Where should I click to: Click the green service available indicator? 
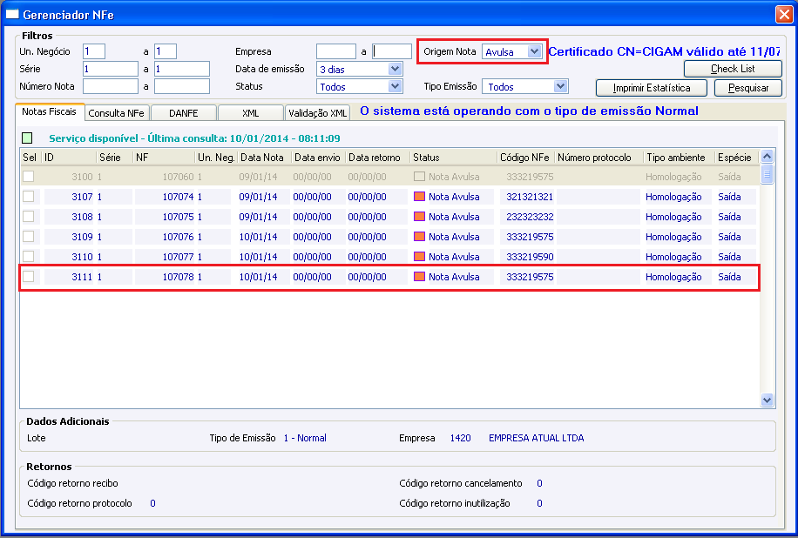pos(27,138)
